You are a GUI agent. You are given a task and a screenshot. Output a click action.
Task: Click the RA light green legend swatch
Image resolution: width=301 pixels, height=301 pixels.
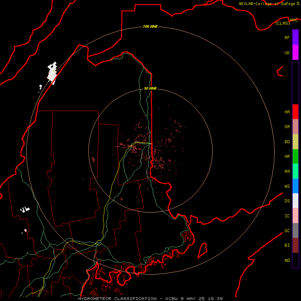point(295,171)
